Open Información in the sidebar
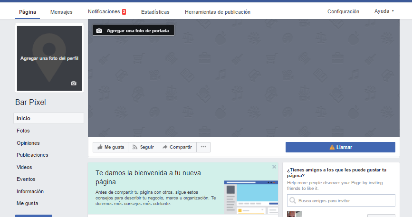 (x=30, y=191)
